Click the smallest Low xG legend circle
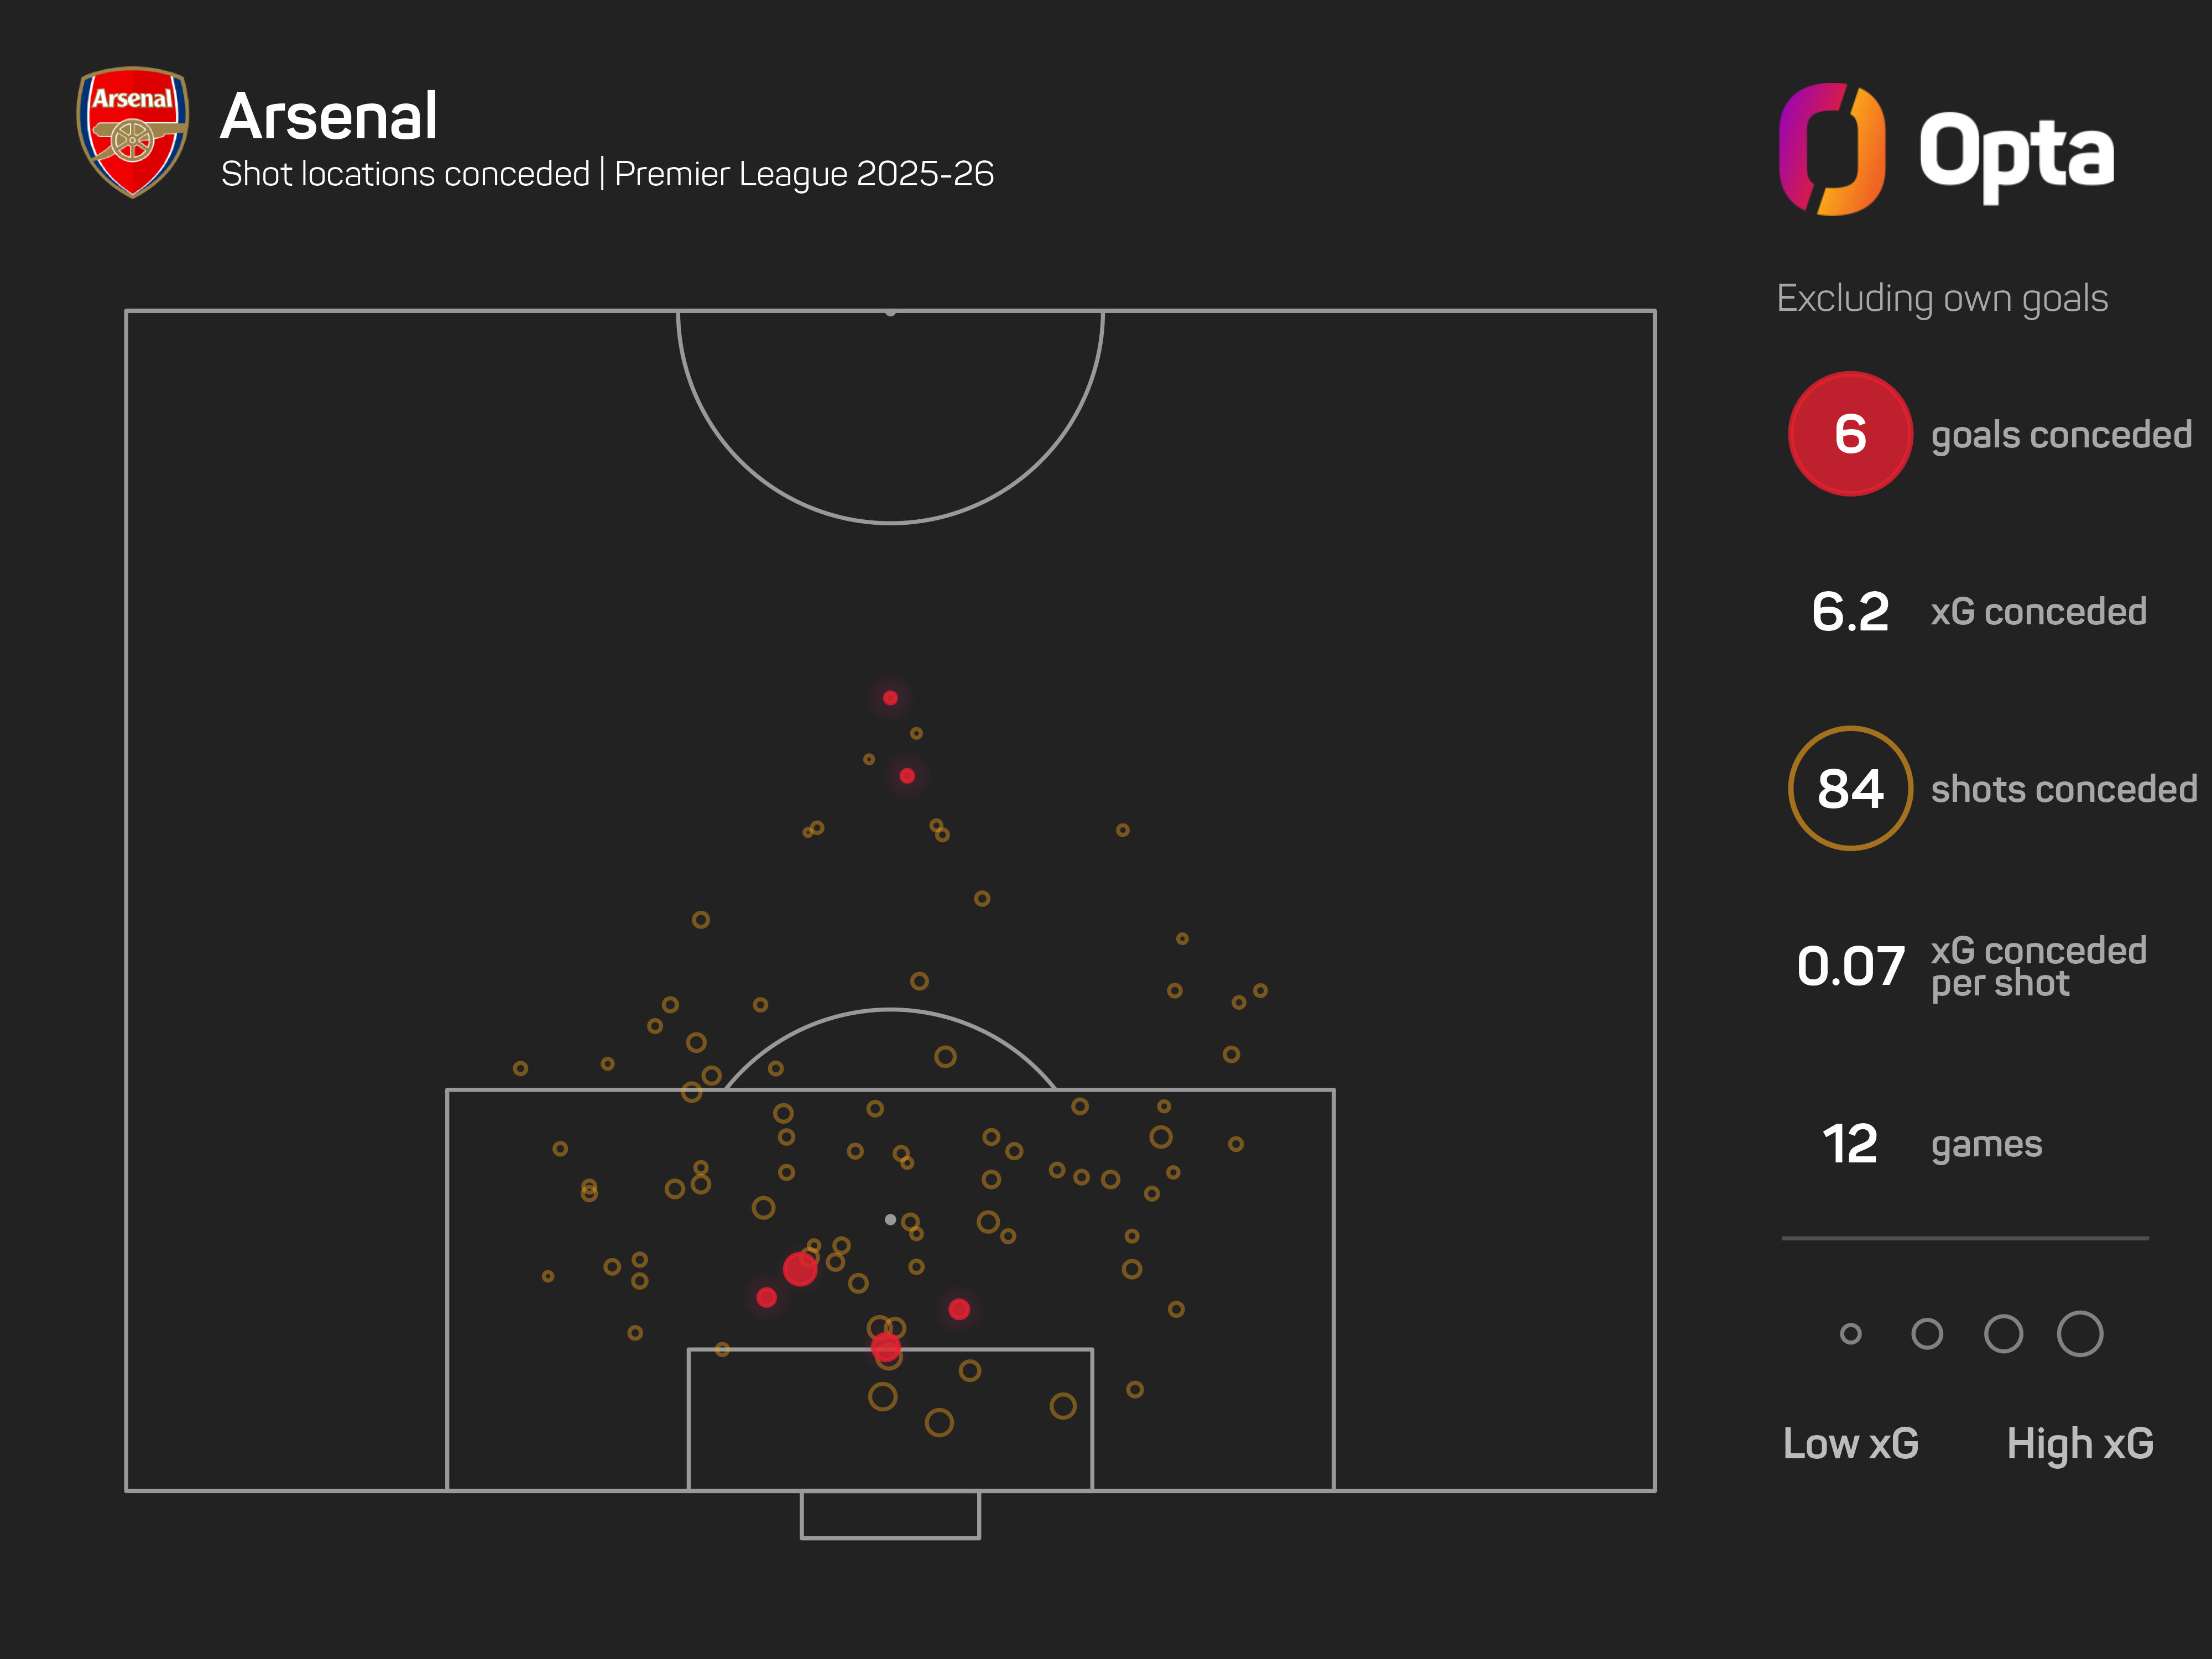 click(1850, 1333)
